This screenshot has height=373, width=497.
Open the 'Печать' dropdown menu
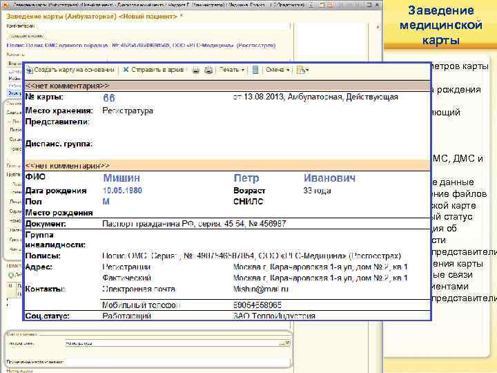click(x=232, y=70)
